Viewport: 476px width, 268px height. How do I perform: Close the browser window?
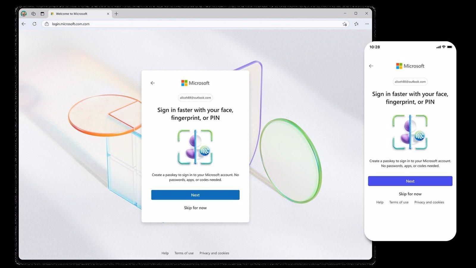point(367,13)
